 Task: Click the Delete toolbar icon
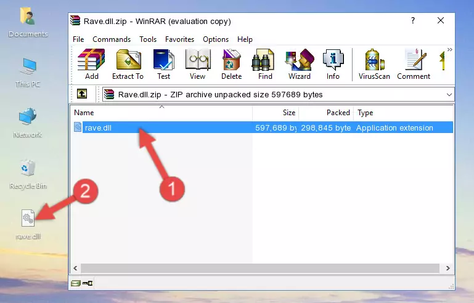click(231, 64)
